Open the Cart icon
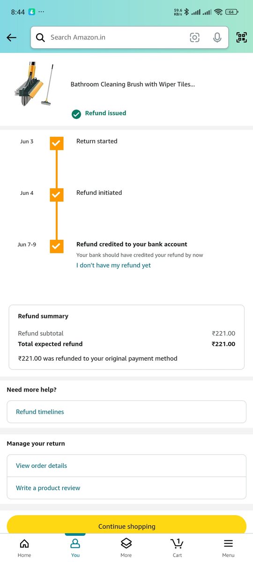 [x=177, y=547]
